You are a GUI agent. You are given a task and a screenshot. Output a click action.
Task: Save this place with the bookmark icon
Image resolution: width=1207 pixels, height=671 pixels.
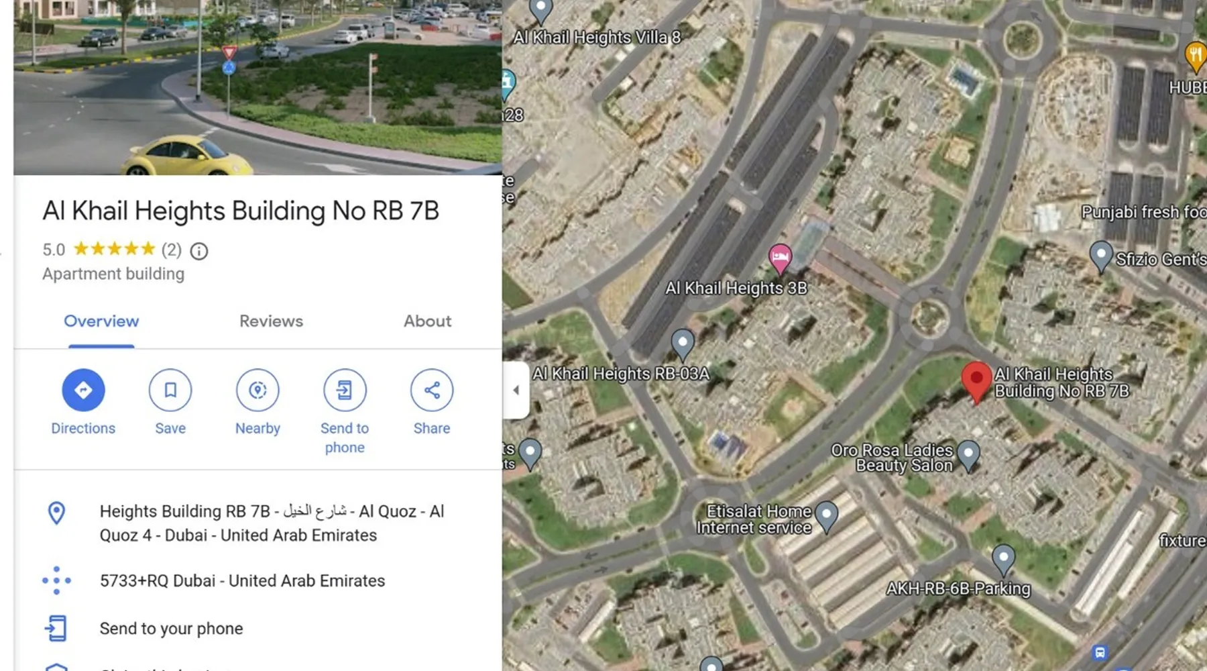click(170, 390)
